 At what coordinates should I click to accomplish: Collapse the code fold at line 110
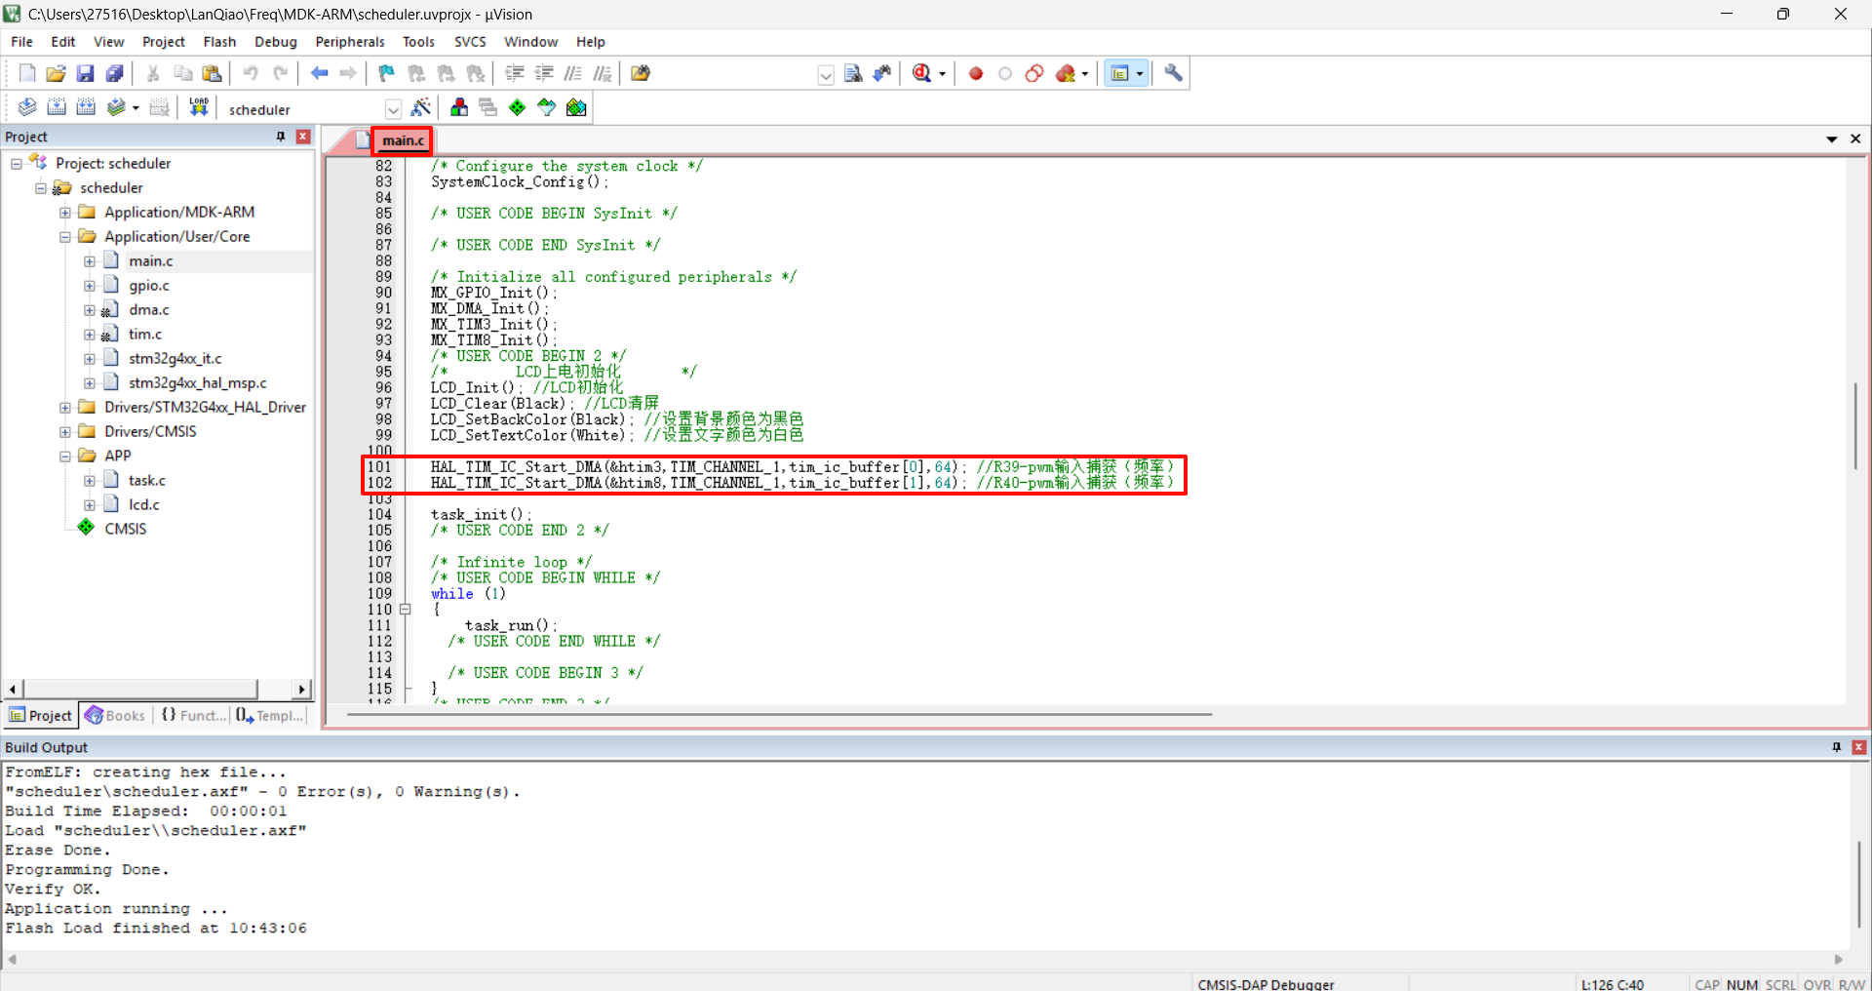click(406, 610)
